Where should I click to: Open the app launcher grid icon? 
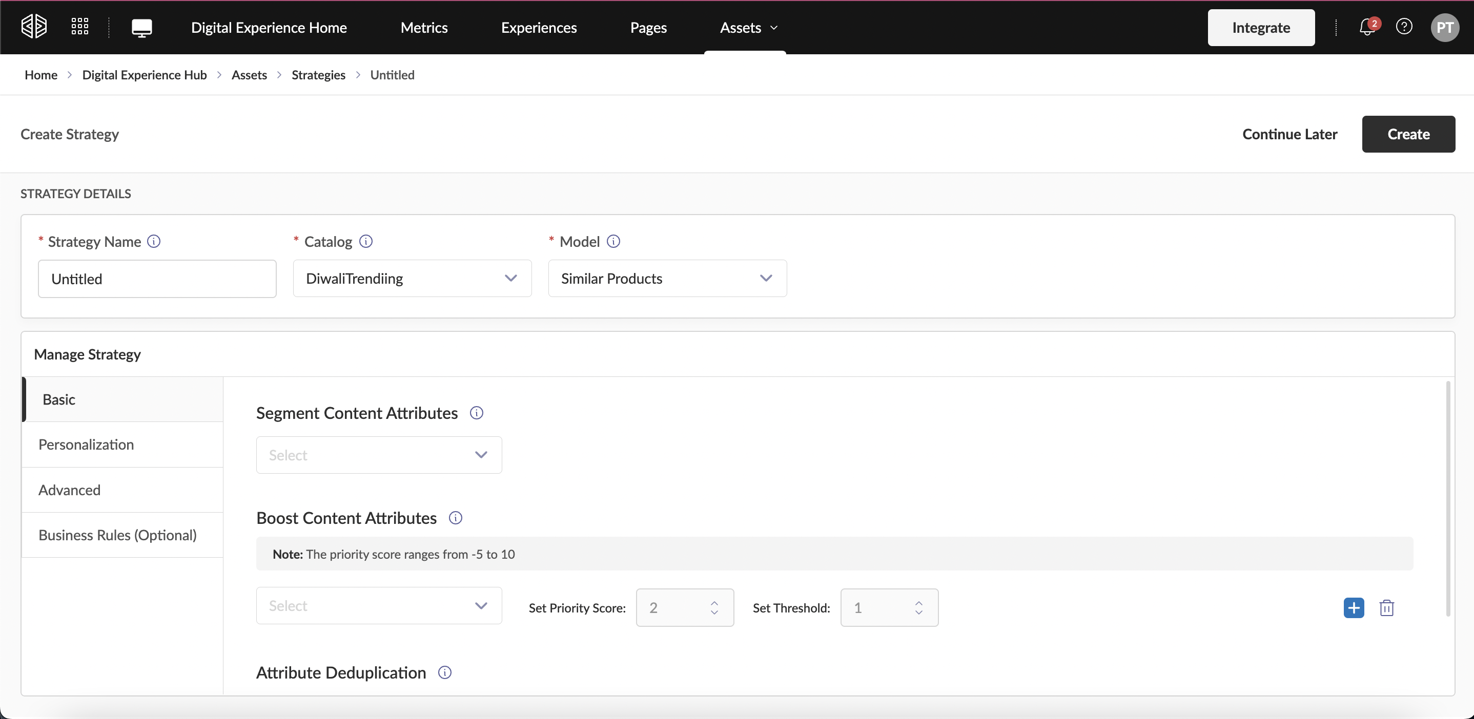pos(79,27)
